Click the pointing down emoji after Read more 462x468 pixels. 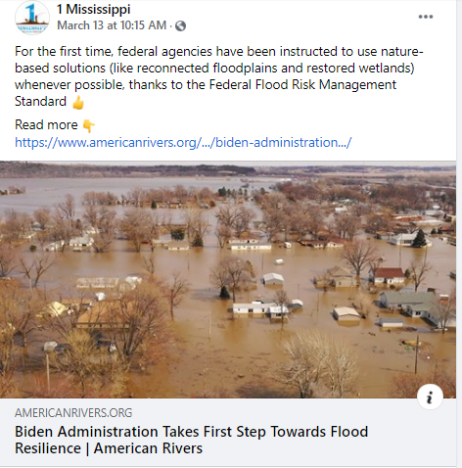(88, 126)
